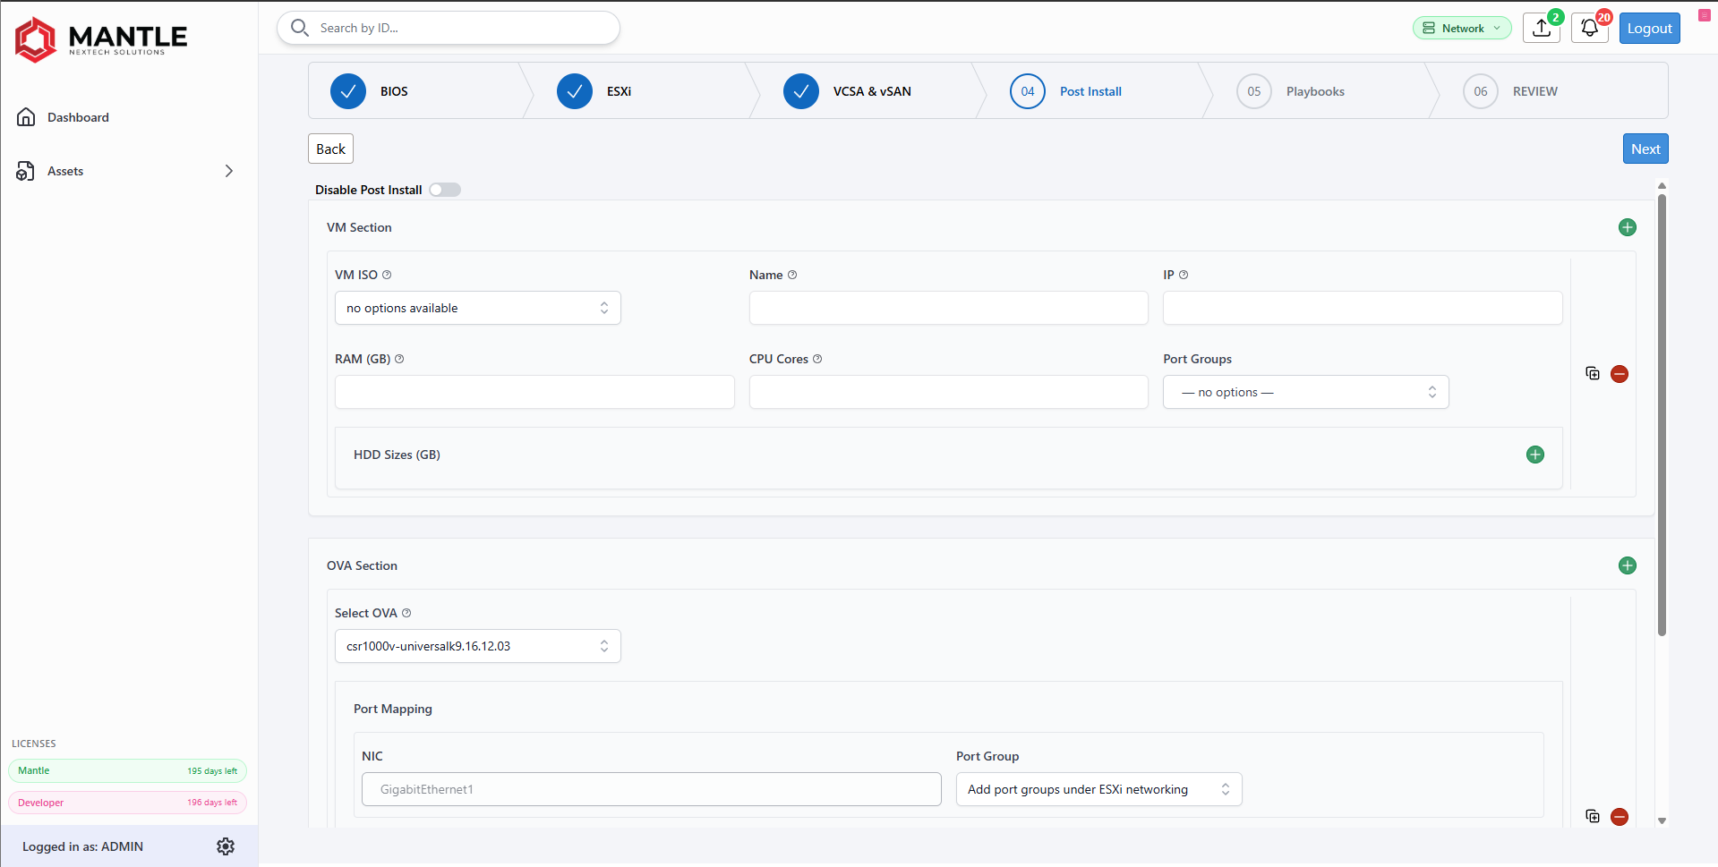
Task: Open the VM ISO dropdown
Action: tap(478, 308)
